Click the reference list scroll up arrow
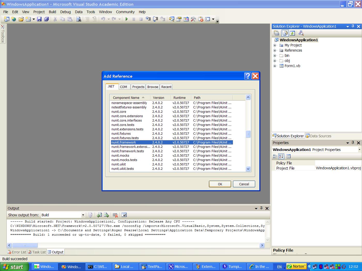This screenshot has width=362, height=271. pos(248,97)
